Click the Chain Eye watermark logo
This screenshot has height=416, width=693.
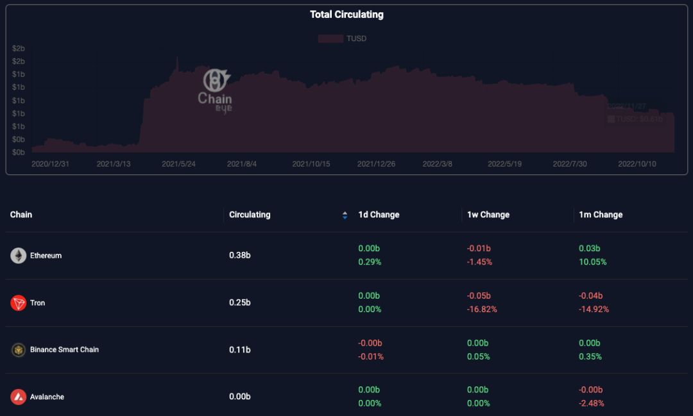tap(214, 90)
